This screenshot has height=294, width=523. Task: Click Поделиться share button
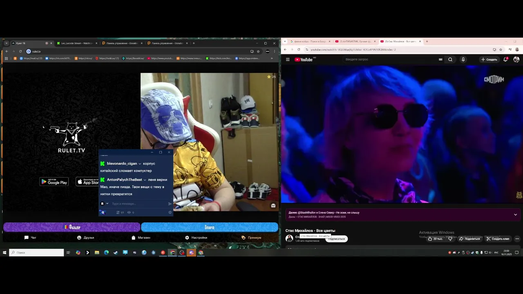[469, 239]
